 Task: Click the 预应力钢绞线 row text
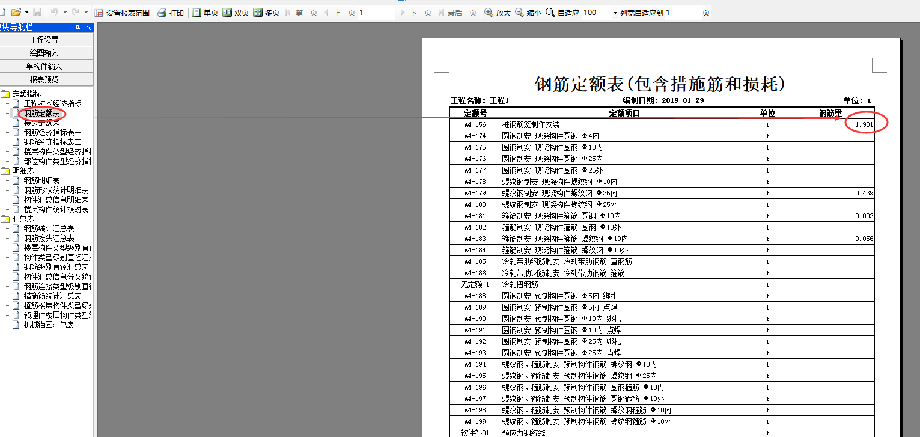point(523,433)
